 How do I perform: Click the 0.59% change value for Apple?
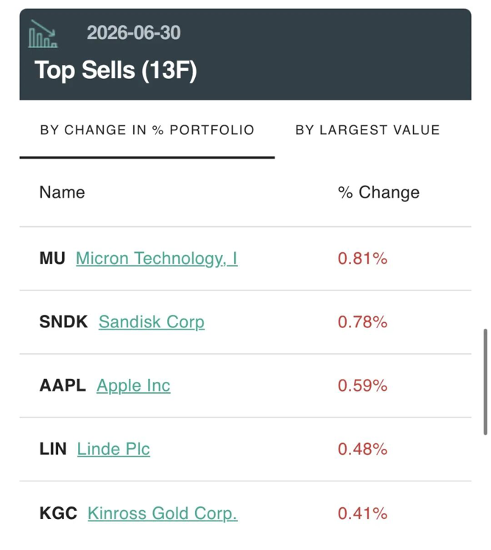[362, 386]
